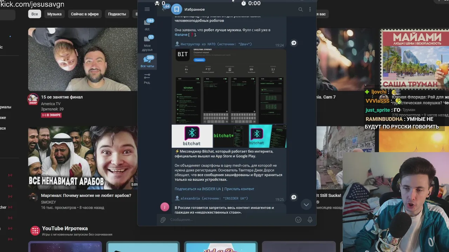449x252 pixels.
Task: Open the 15 ое занятие финал video title
Action: pyautogui.click(x=62, y=97)
